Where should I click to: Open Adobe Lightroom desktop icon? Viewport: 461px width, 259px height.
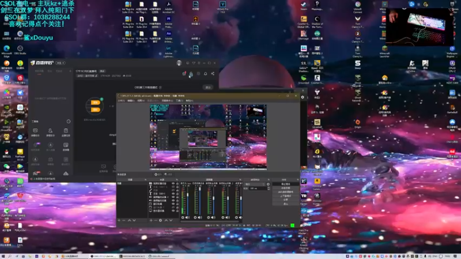pyautogui.click(x=168, y=51)
